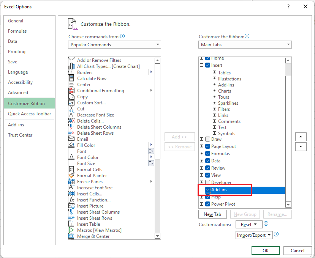The height and width of the screenshot is (258, 315).
Task: Click the Format Cells icon
Action: [x=71, y=169]
